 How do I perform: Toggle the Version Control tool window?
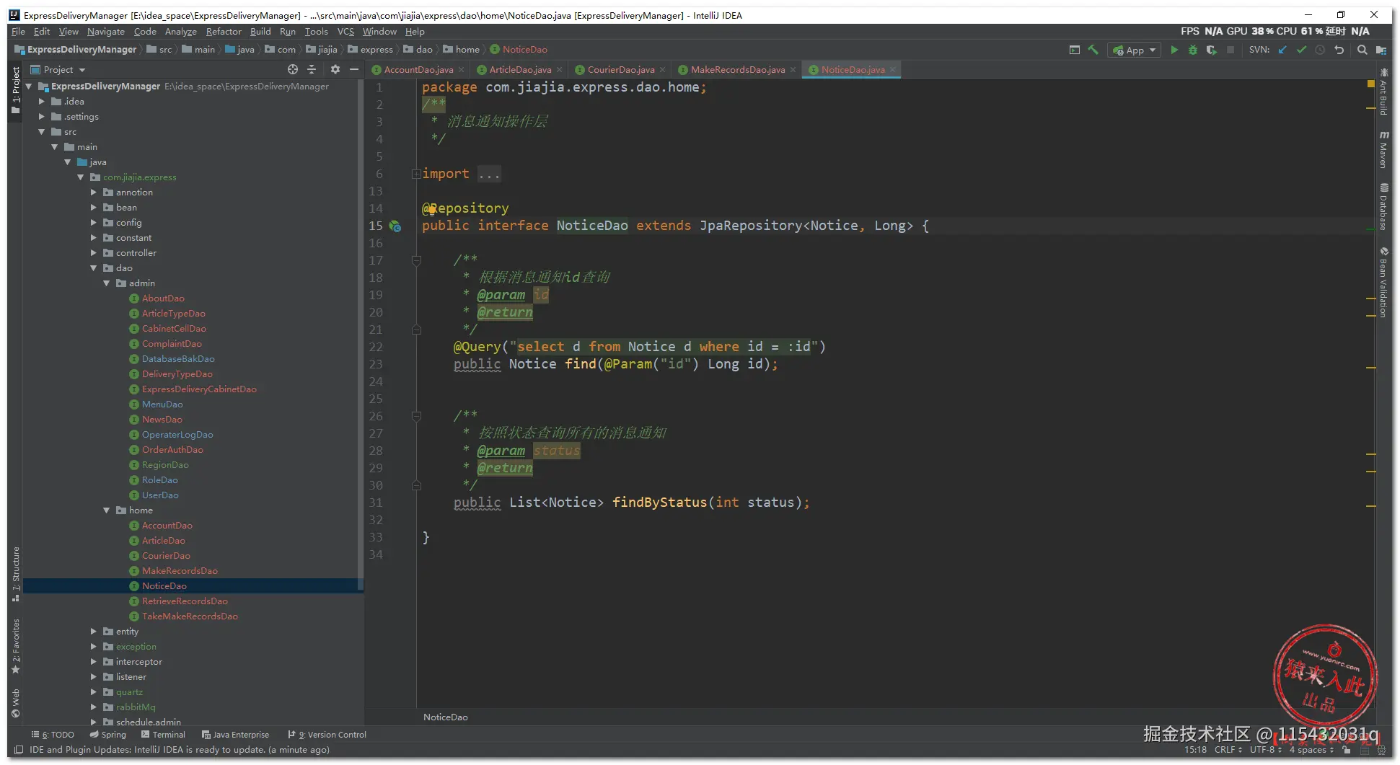pos(327,735)
